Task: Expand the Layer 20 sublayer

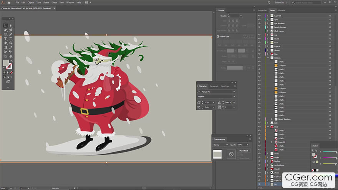Action: pos(272,142)
